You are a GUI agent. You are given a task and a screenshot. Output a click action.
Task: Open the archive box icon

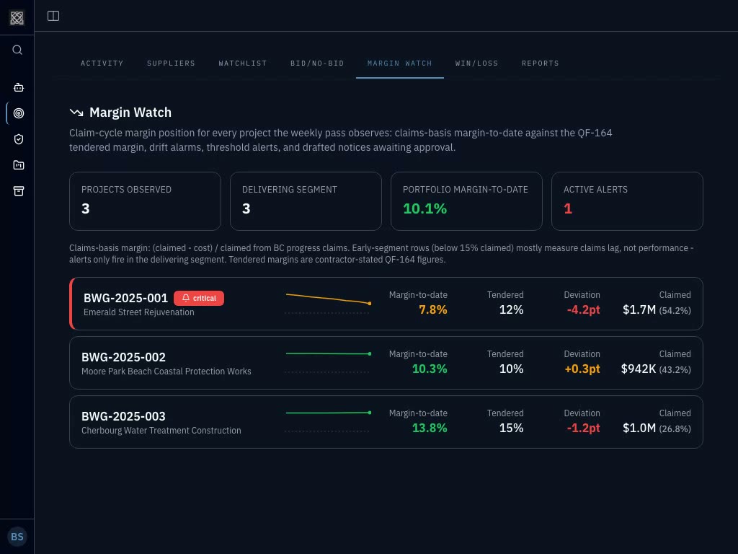[18, 190]
